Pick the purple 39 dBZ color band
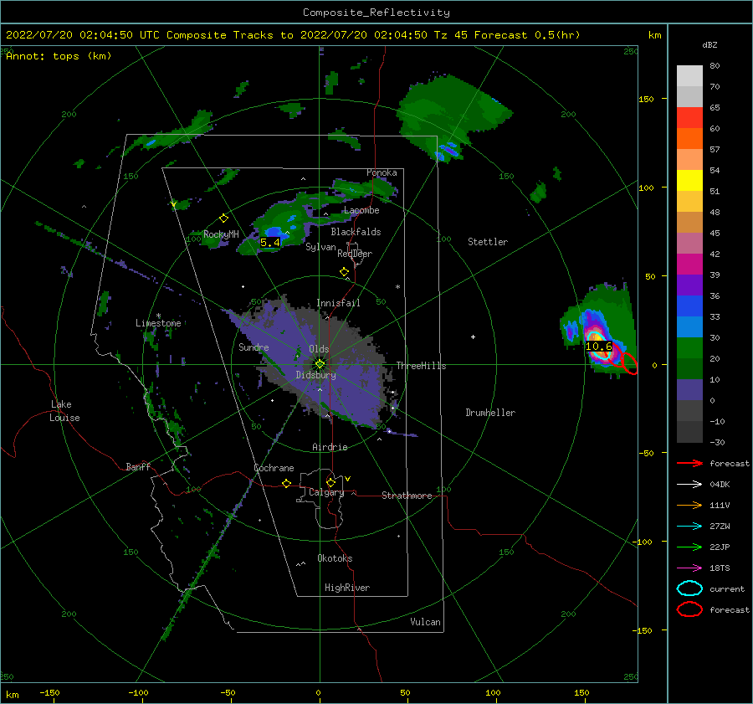This screenshot has height=704, width=753. pos(689,285)
